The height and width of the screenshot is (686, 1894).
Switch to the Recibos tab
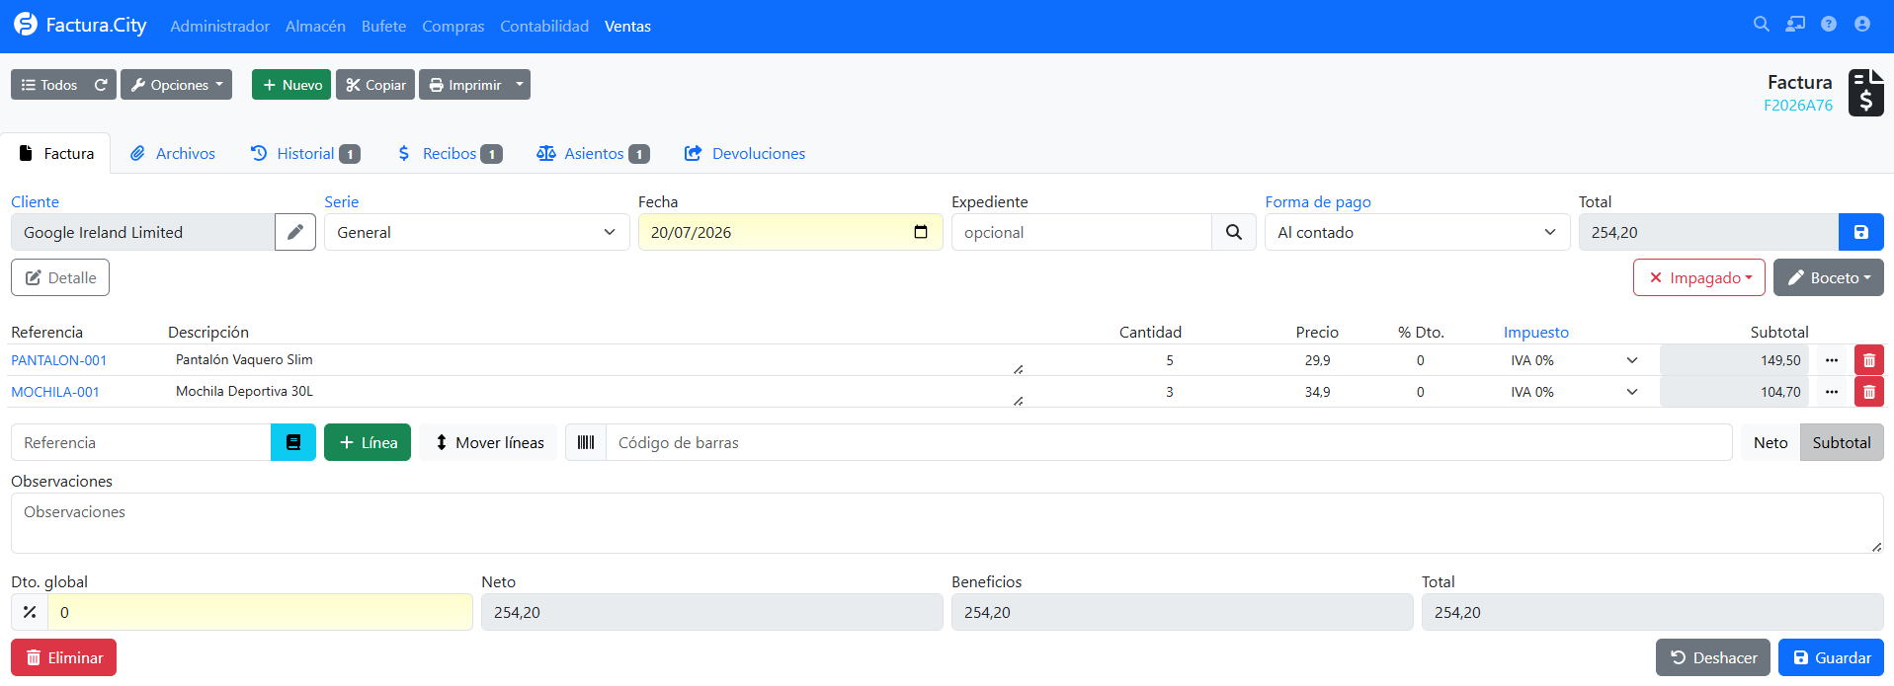[450, 153]
